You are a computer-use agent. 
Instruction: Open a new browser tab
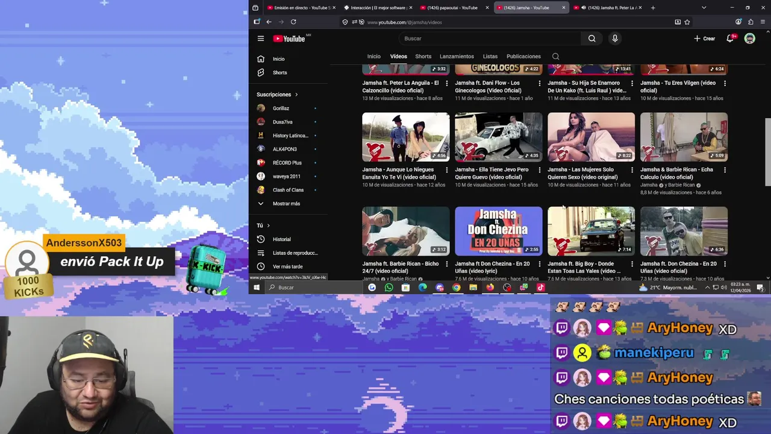653,8
